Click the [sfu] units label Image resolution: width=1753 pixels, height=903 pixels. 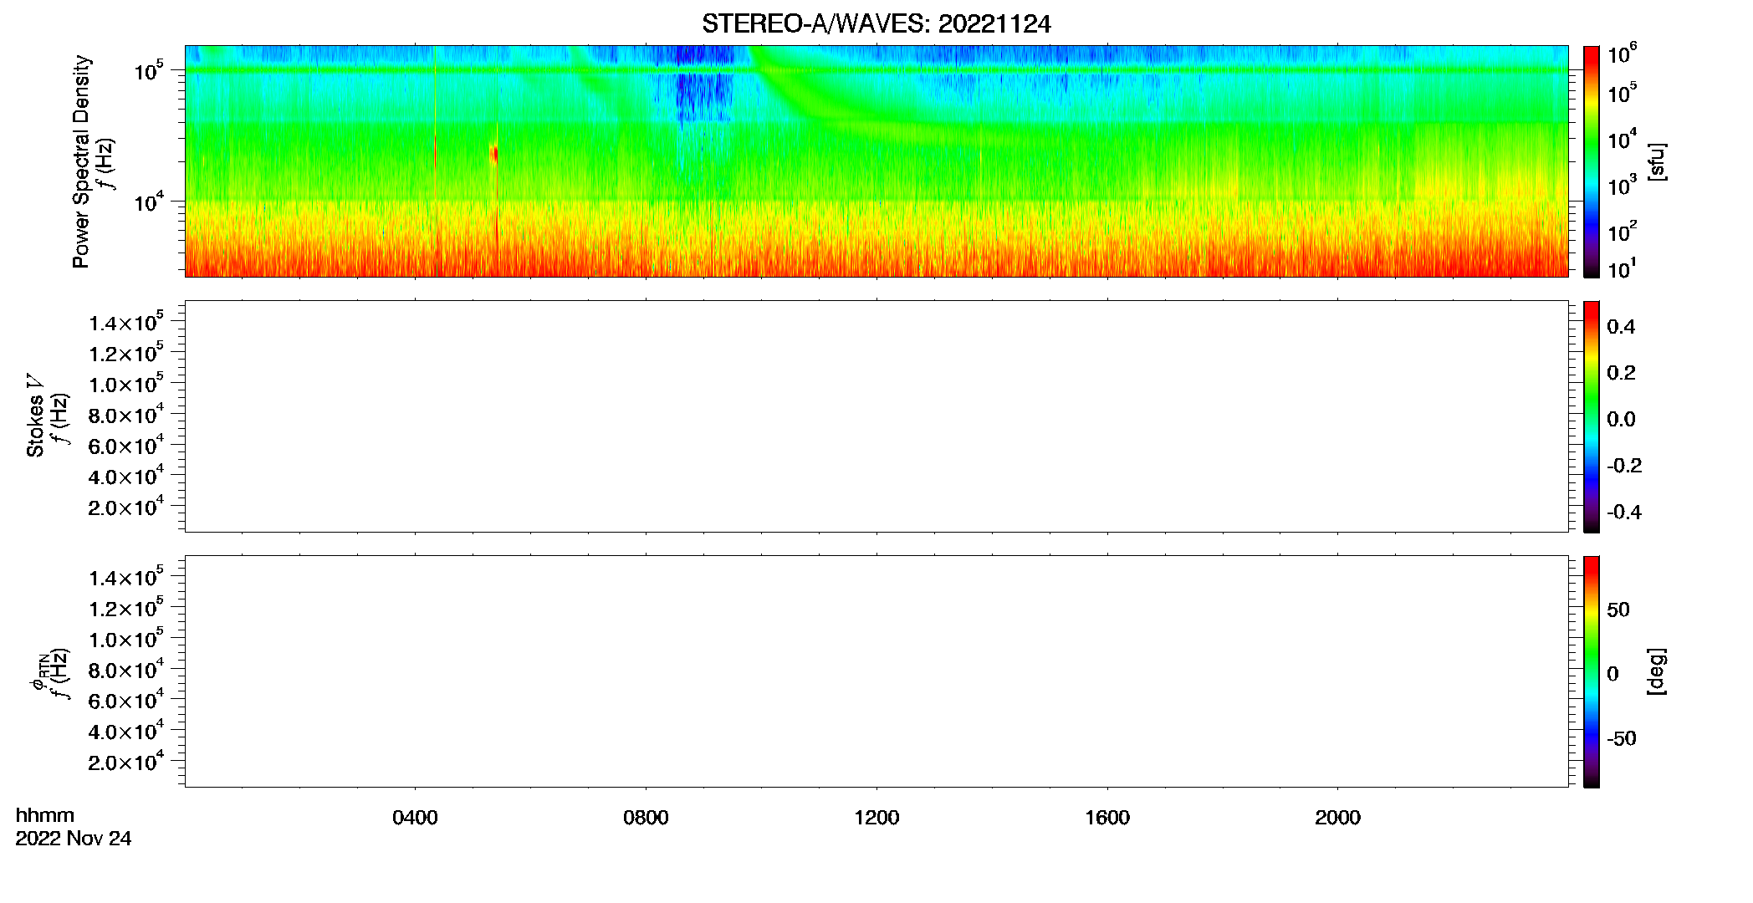tap(1657, 161)
